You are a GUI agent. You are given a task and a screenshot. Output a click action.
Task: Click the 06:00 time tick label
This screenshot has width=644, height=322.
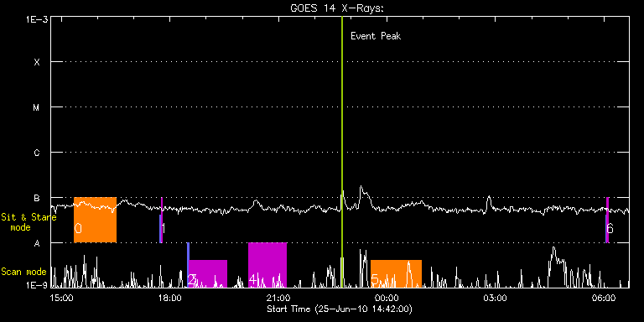pyautogui.click(x=604, y=298)
